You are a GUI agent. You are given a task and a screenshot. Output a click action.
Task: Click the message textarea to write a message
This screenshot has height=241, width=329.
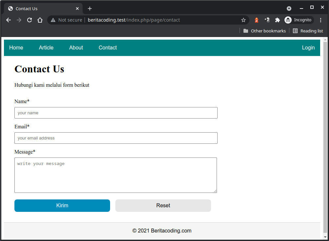[115, 175]
